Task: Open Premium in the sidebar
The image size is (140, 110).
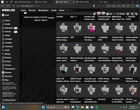Action: [7, 76]
